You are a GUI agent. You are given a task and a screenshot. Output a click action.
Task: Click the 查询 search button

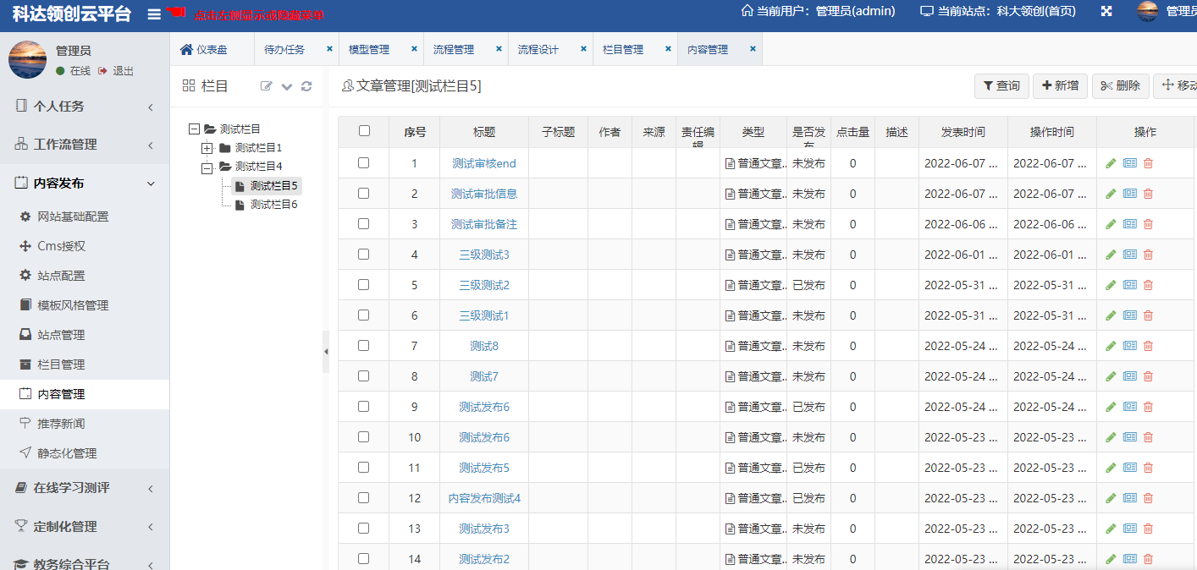(1001, 85)
